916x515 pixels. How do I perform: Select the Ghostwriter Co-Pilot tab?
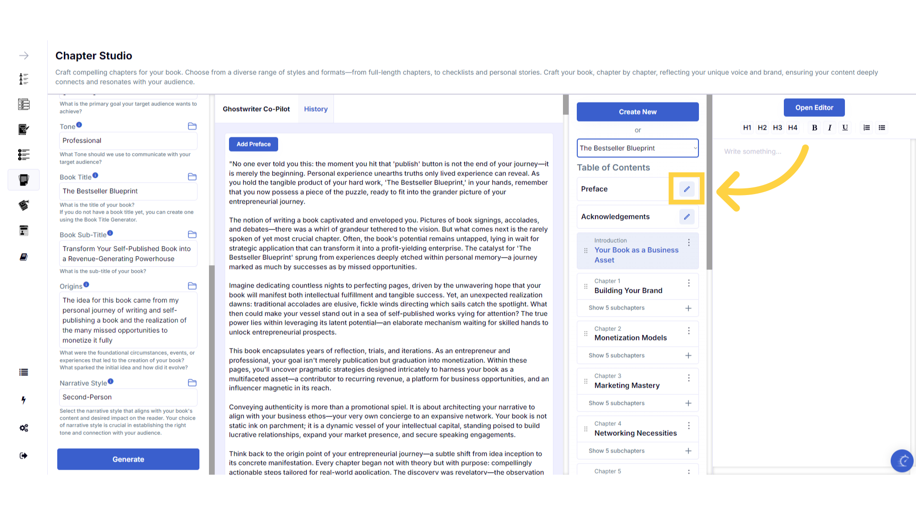point(256,109)
